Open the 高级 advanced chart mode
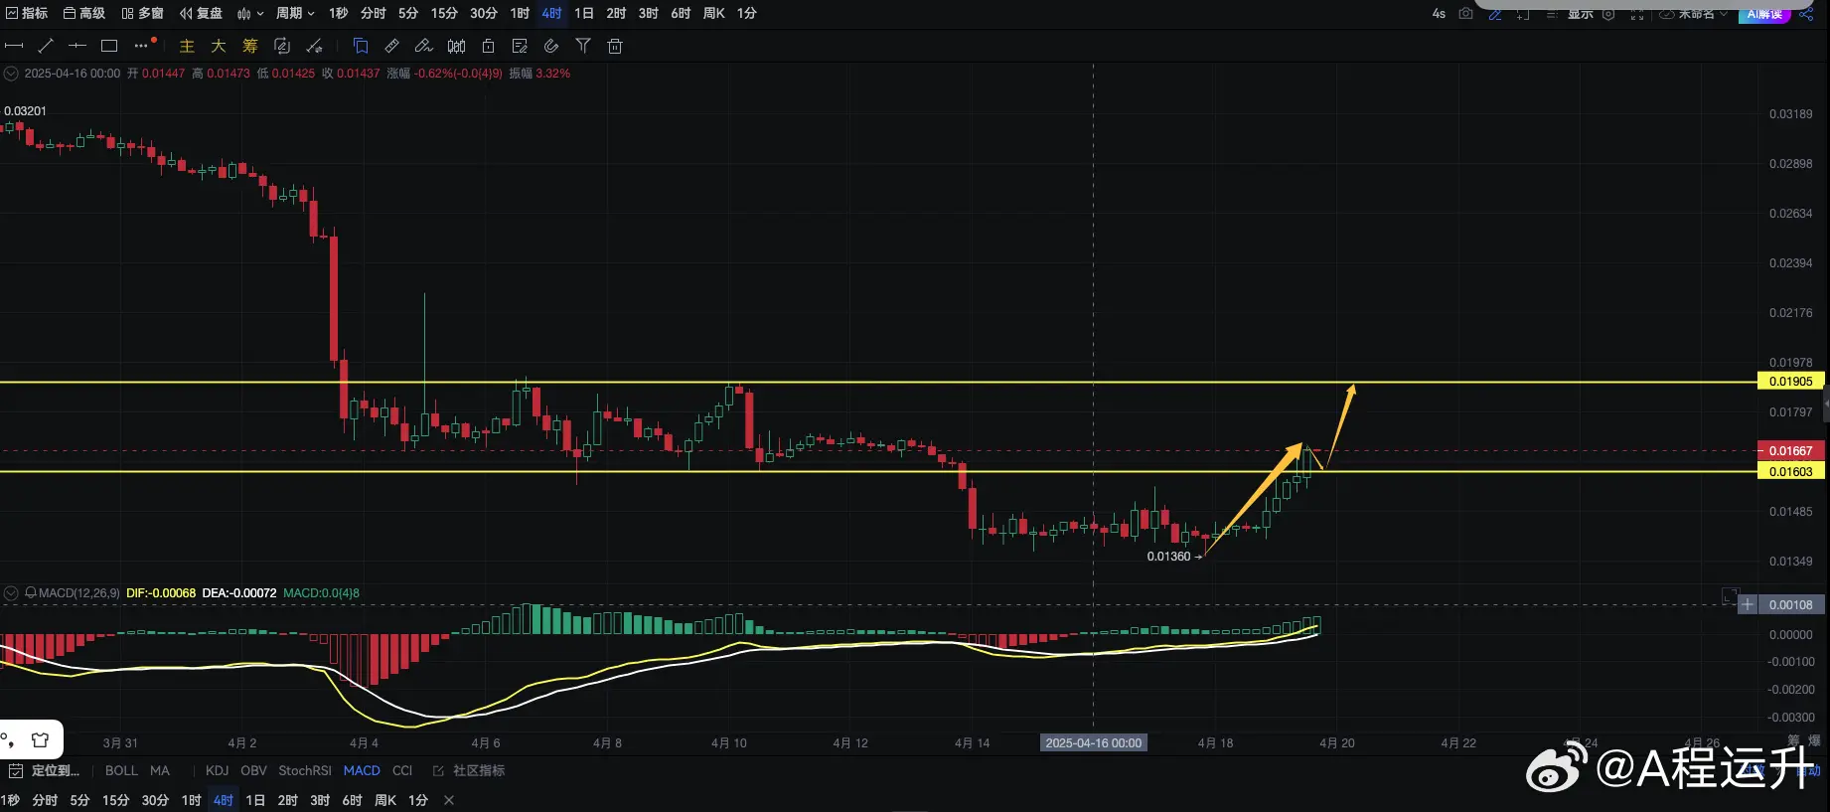 click(x=84, y=14)
